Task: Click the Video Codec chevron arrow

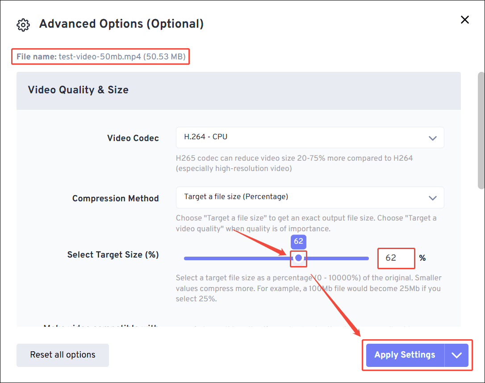Action: pos(432,138)
